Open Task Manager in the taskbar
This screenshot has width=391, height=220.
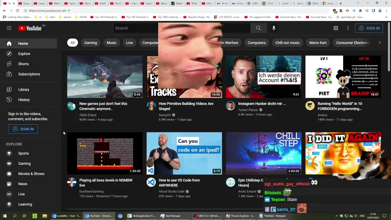[171, 216]
